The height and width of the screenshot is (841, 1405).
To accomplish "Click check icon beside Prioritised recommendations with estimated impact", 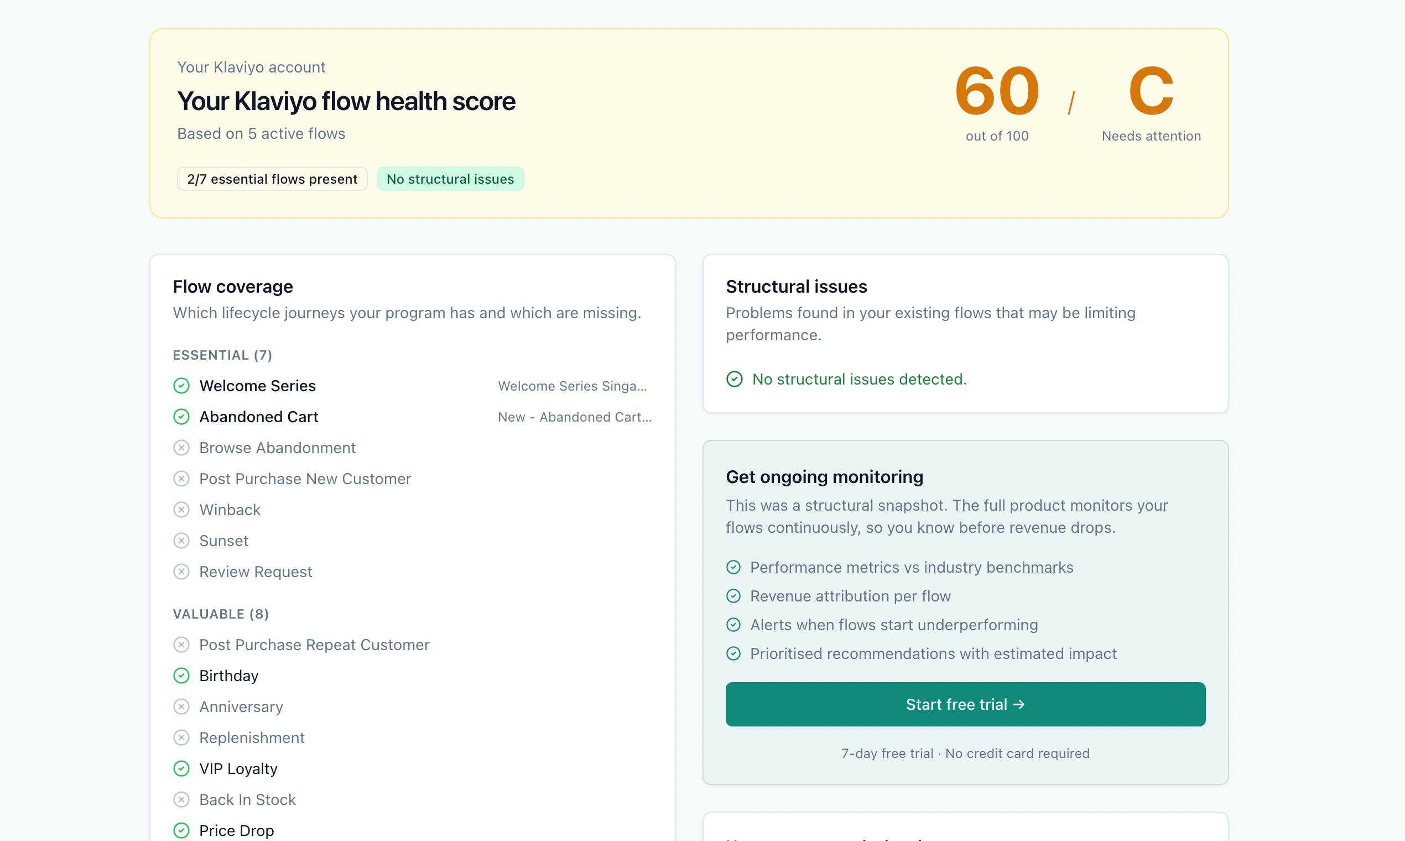I will 733,654.
